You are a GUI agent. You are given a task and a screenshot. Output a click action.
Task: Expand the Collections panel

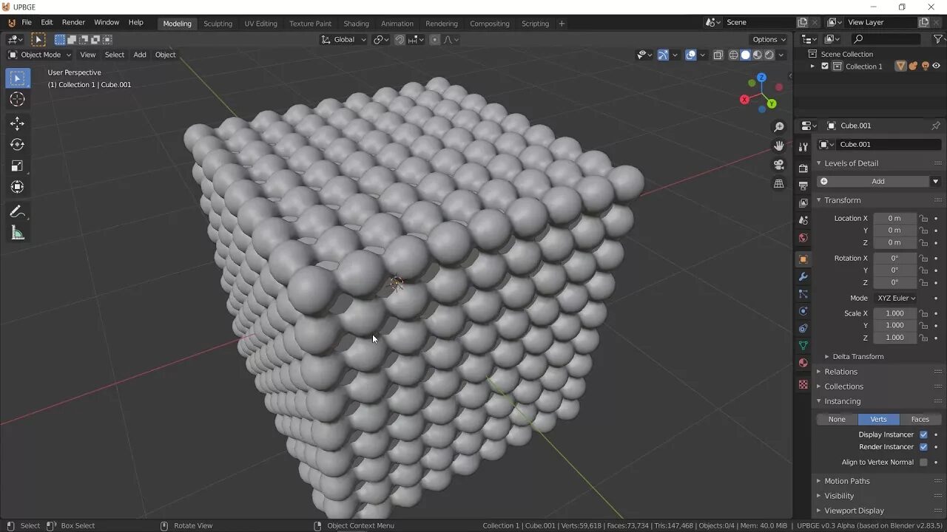coord(843,386)
